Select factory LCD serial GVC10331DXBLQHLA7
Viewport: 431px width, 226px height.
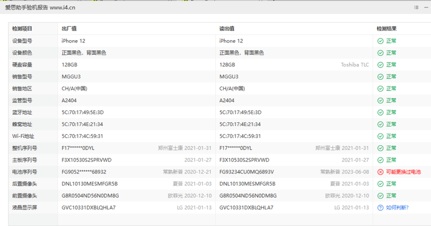point(89,208)
